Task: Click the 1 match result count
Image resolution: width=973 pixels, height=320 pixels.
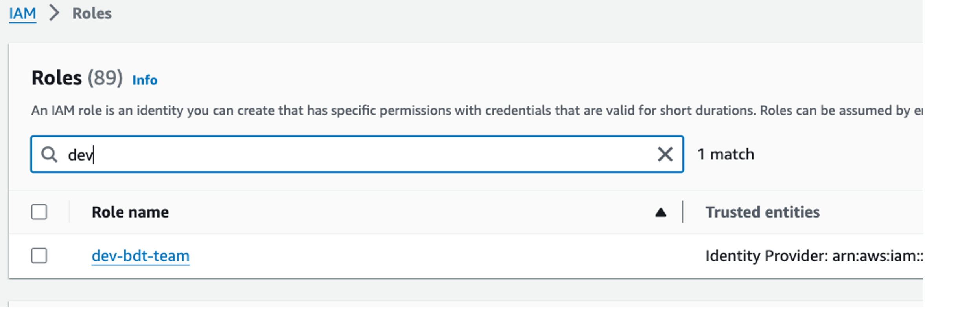Action: click(726, 154)
